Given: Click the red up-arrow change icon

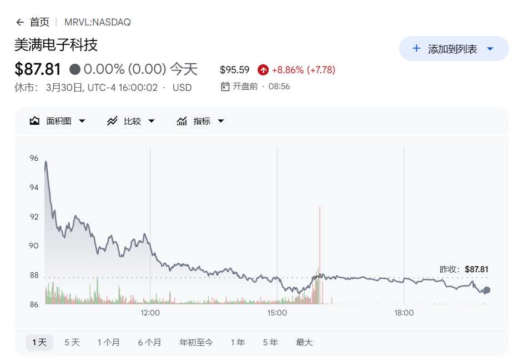Looking at the screenshot, I should pos(263,70).
